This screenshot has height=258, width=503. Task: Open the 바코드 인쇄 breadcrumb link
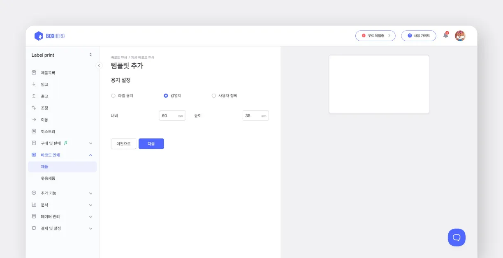point(119,57)
